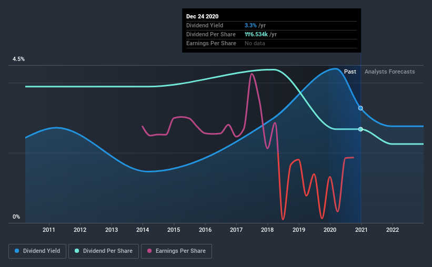Viewport: 432px width, 267px height.
Task: Select the teal dividend per share data marker
Action: (x=360, y=129)
